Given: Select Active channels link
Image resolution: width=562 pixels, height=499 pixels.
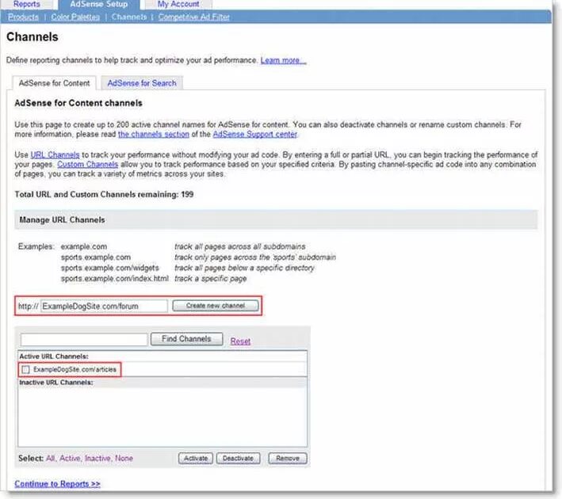Looking at the screenshot, I should 71,459.
